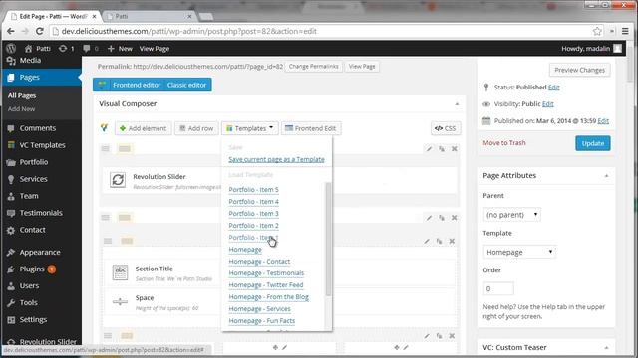Click + New in the admin bar
The width and height of the screenshot is (638, 358).
click(120, 49)
